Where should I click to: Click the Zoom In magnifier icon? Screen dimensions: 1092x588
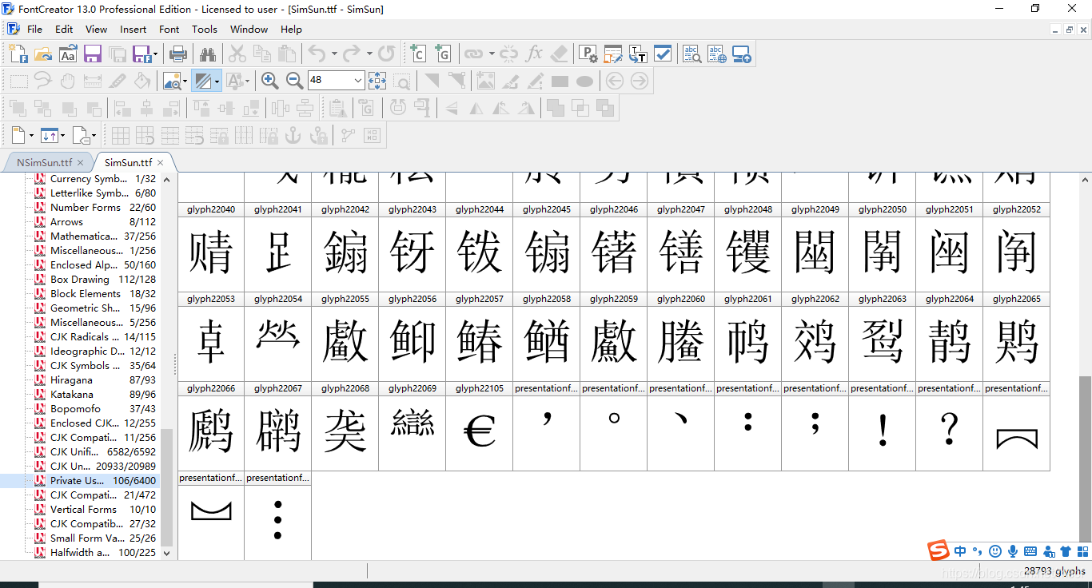click(269, 81)
